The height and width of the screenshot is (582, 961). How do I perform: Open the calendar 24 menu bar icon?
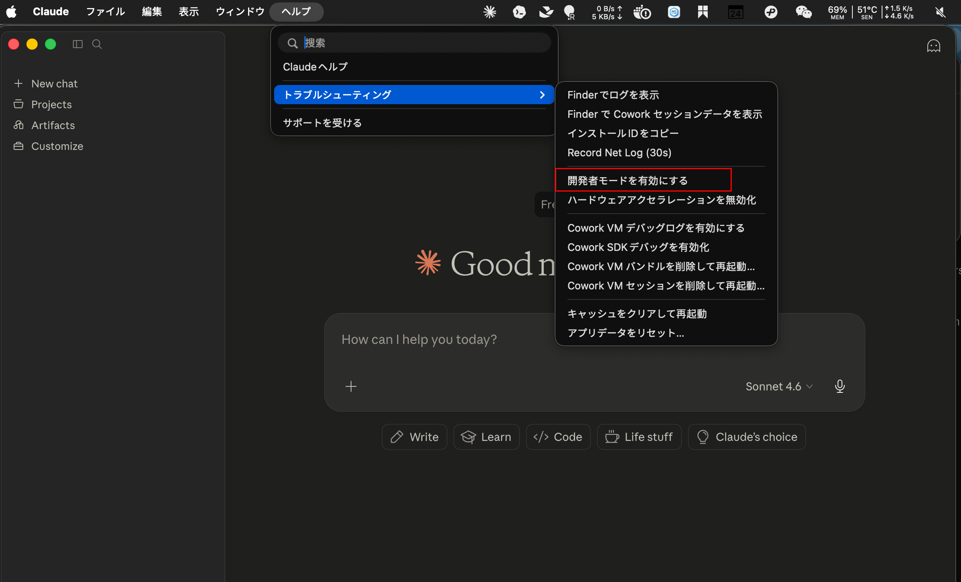(x=735, y=12)
